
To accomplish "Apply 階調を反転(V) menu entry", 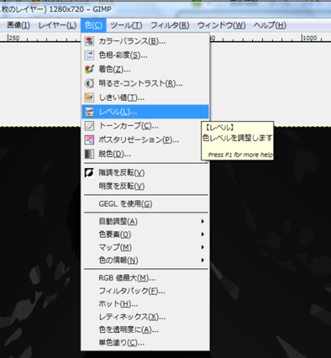I will 145,172.
